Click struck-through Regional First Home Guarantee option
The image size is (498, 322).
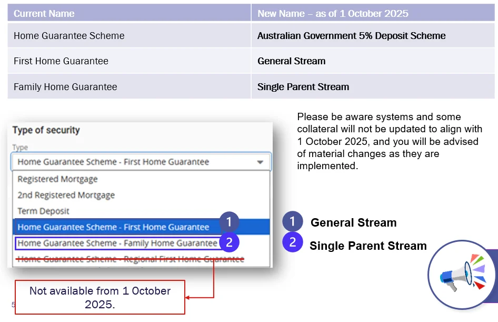[131, 259]
